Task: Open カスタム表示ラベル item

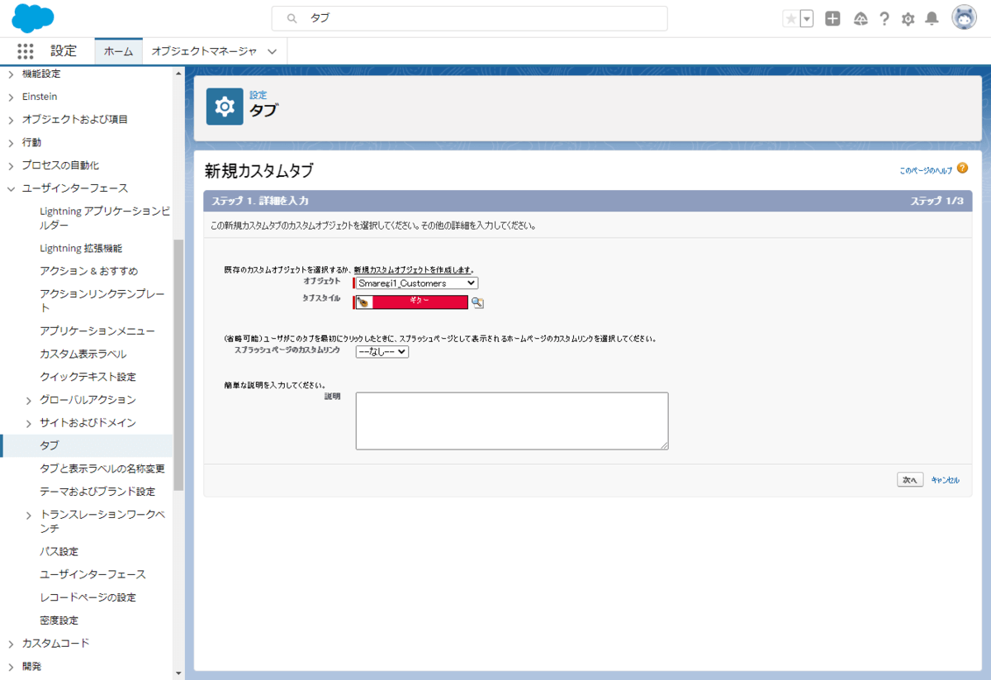Action: (83, 354)
